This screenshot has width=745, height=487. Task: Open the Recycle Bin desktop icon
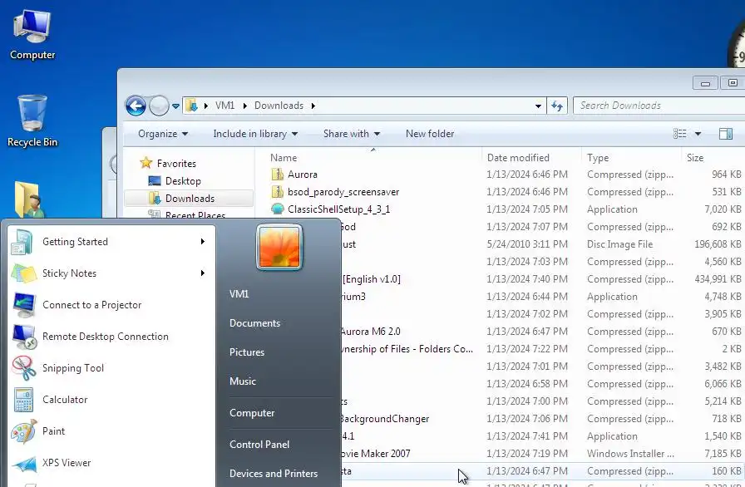(32, 121)
